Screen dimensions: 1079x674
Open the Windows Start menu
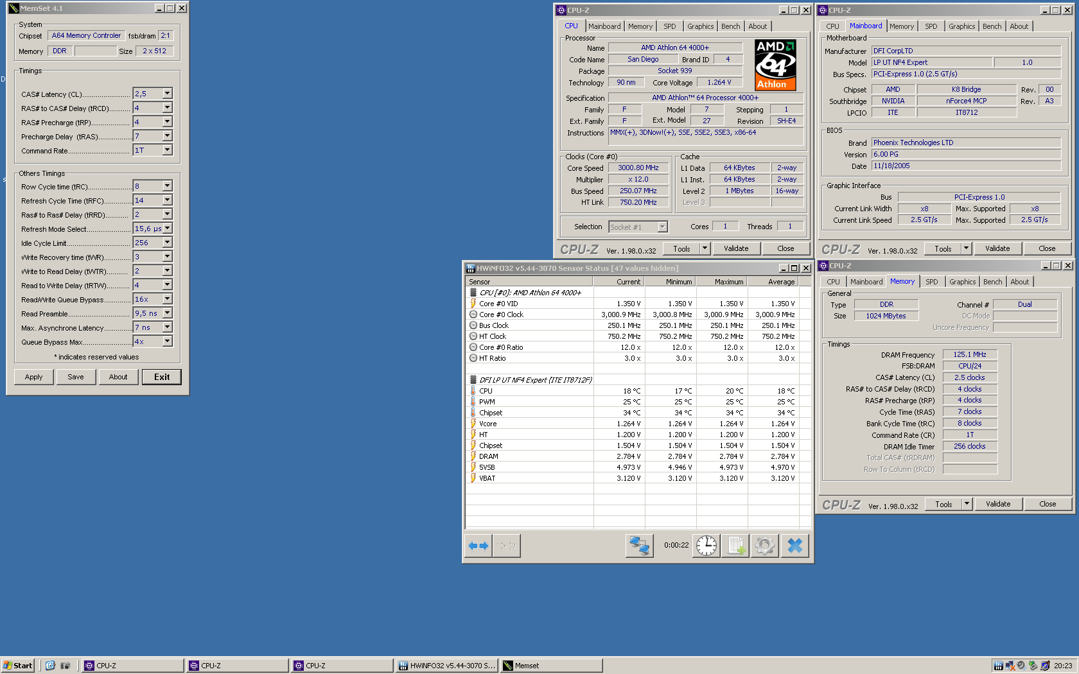coord(17,666)
